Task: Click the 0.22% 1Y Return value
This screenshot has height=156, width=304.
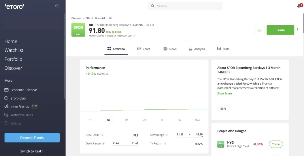Action: point(199,144)
